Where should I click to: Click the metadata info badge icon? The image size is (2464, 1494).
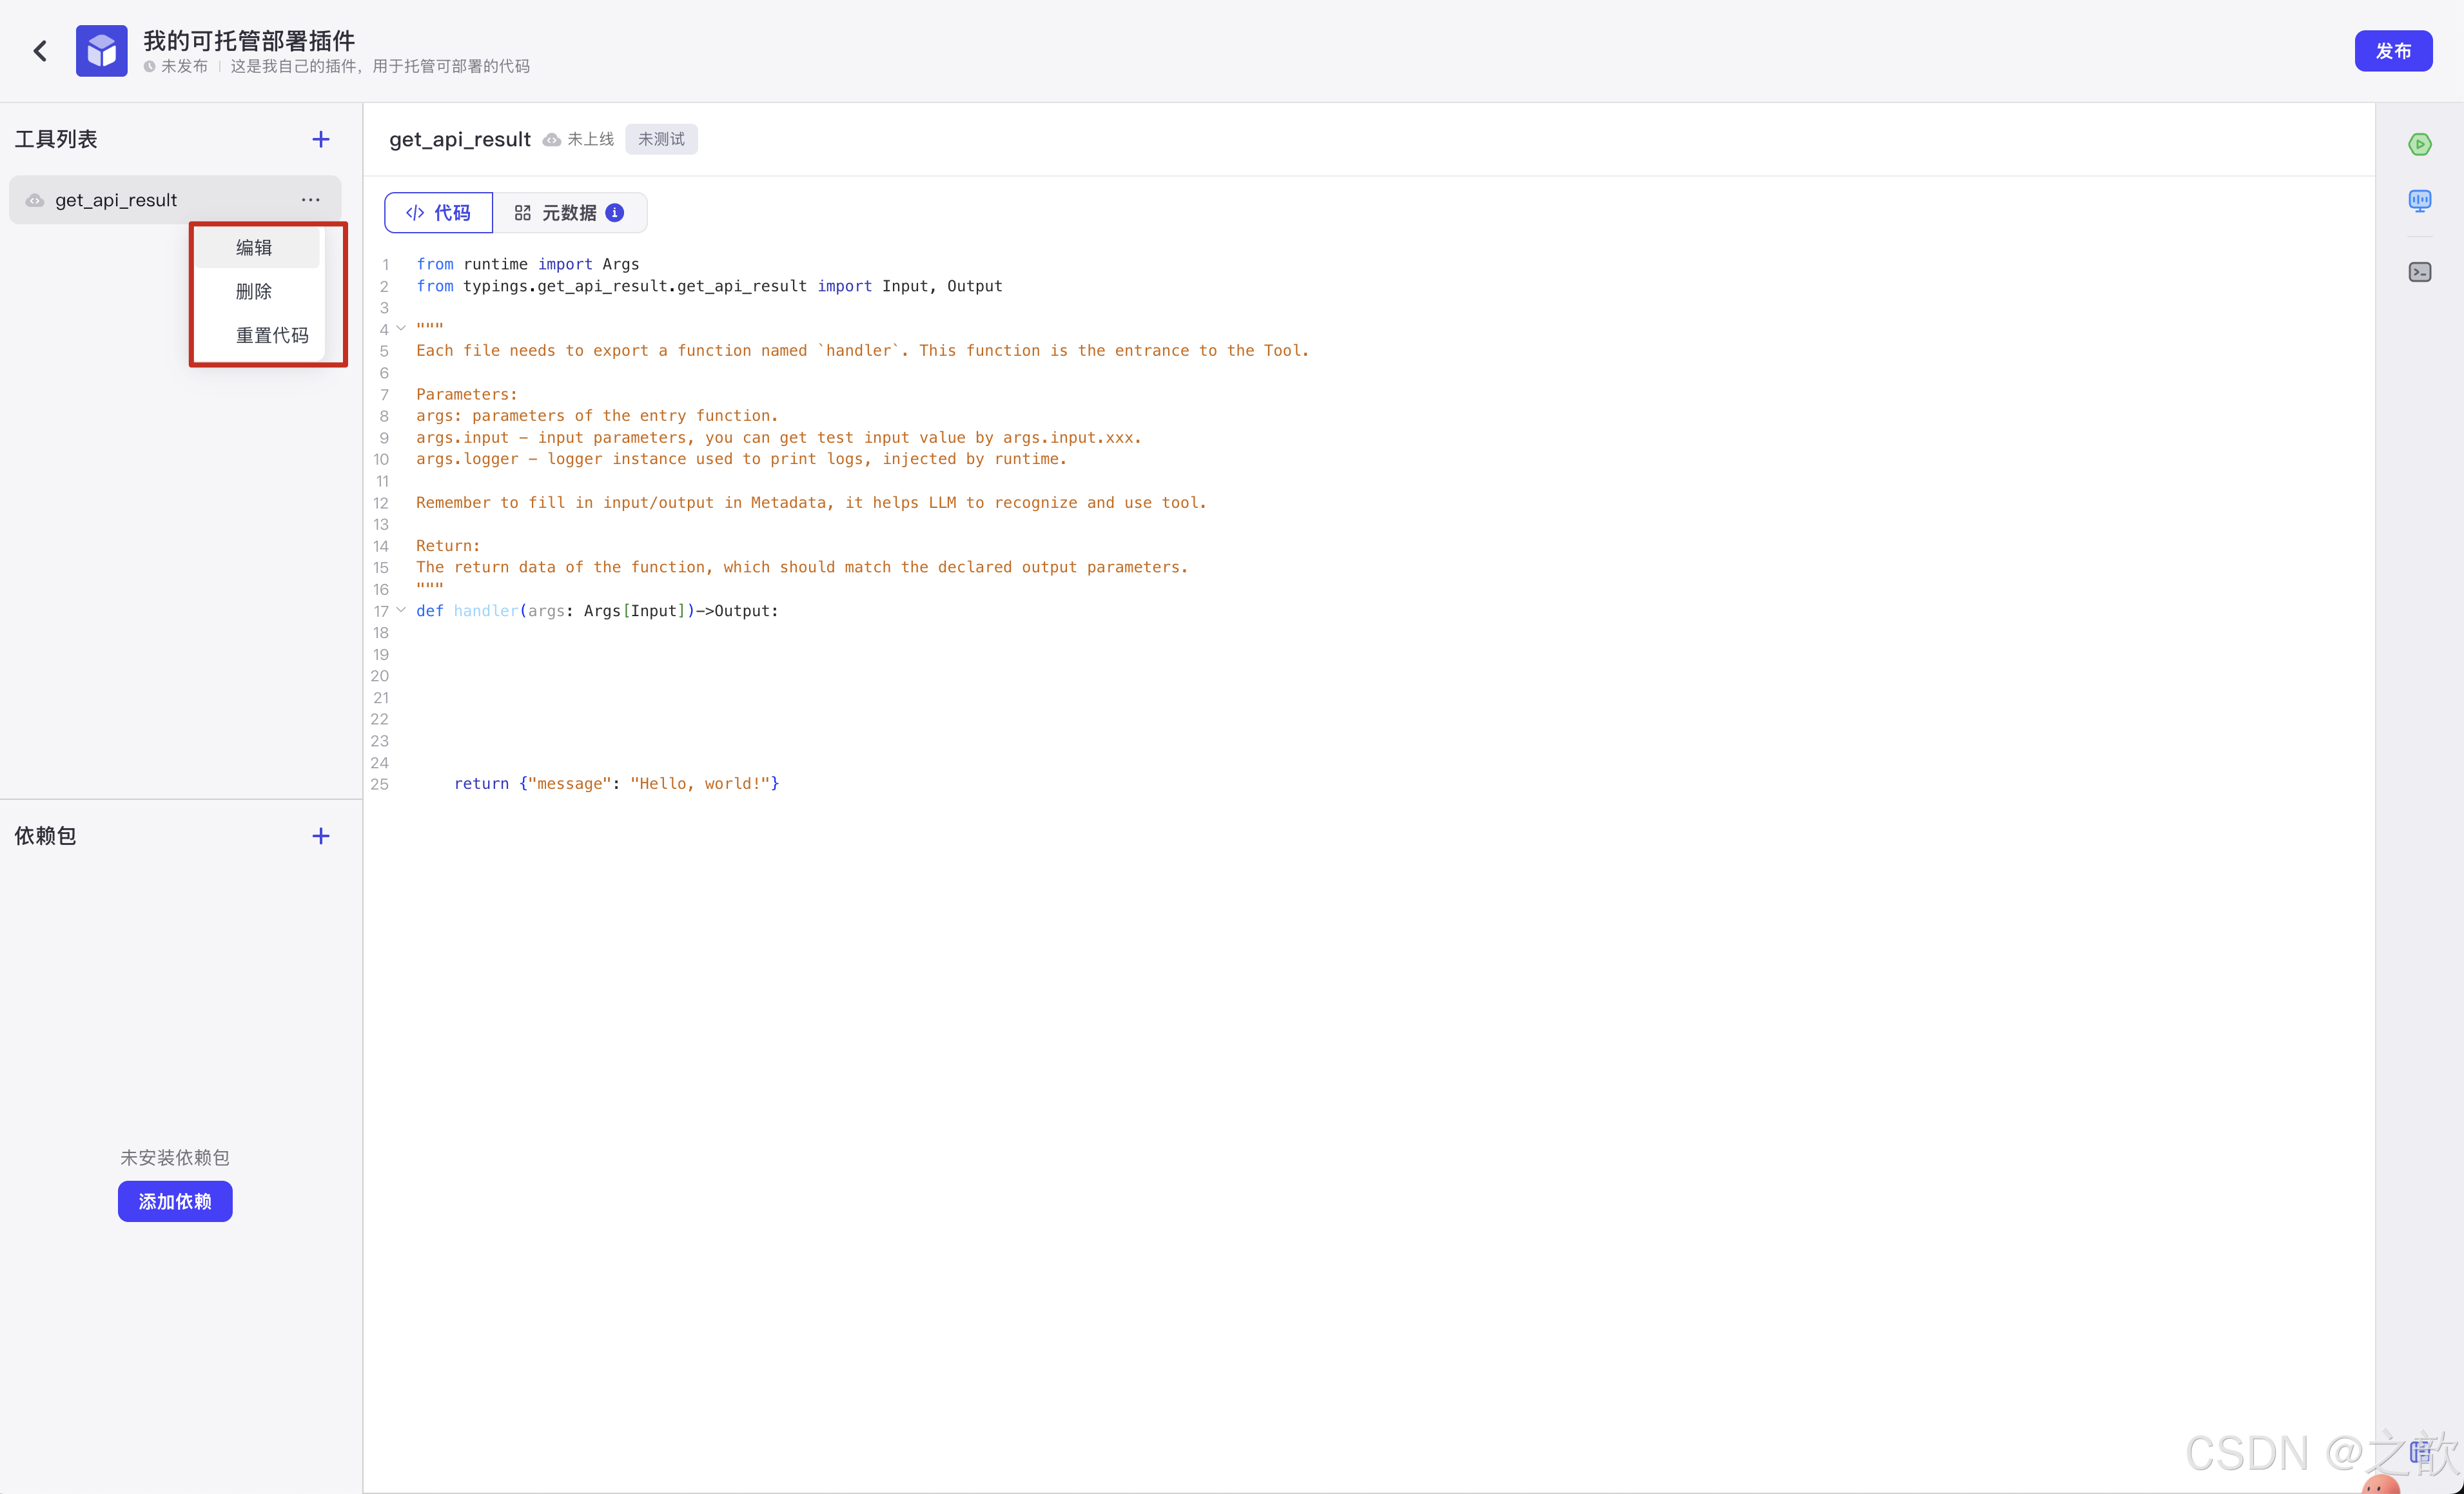point(615,213)
